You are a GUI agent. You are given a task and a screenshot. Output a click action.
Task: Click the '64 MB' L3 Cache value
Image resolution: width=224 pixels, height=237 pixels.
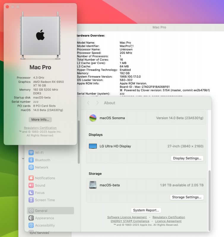(x=124, y=66)
